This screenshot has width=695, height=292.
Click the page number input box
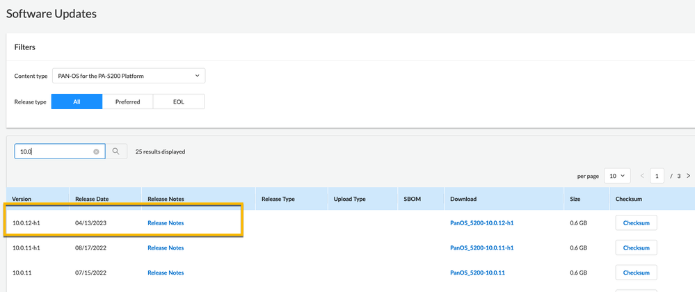point(657,176)
